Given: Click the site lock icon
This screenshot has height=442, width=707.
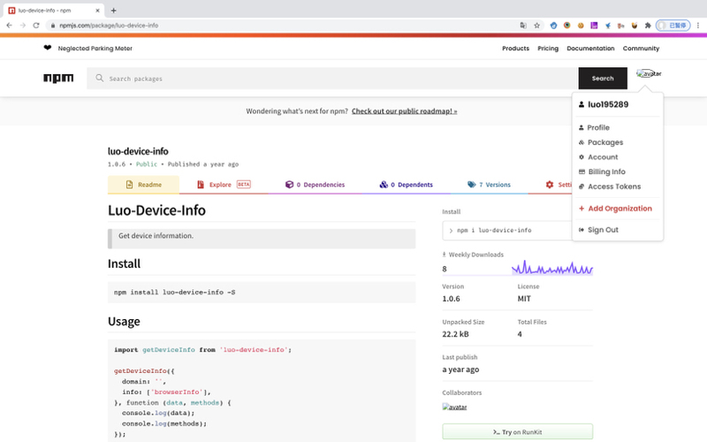Looking at the screenshot, I should 53,26.
